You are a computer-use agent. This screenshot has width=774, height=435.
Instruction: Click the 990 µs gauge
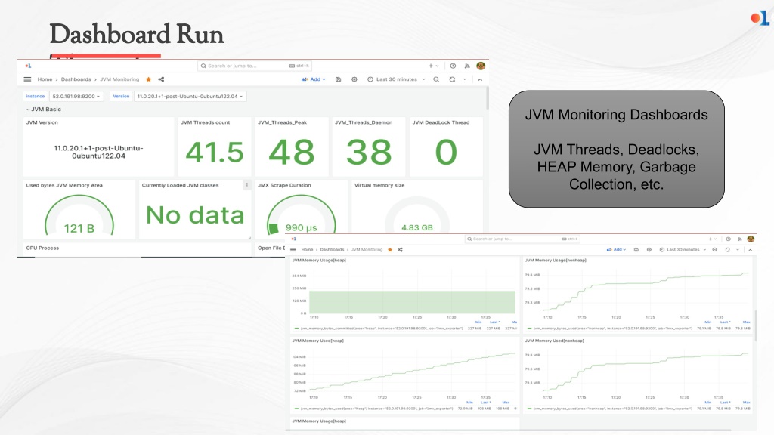click(301, 215)
